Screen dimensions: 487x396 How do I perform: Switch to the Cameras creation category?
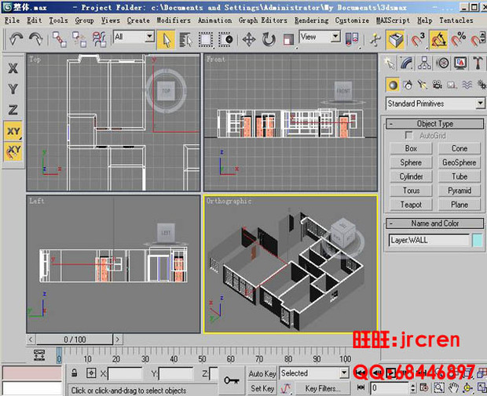pos(438,85)
